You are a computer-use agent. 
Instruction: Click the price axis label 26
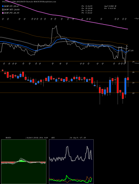(133, 72)
